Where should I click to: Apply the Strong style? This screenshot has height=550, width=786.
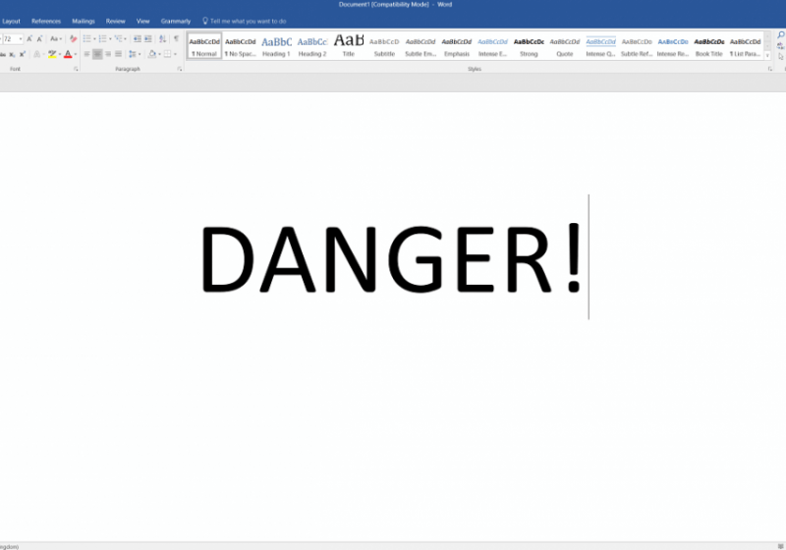[x=529, y=46]
